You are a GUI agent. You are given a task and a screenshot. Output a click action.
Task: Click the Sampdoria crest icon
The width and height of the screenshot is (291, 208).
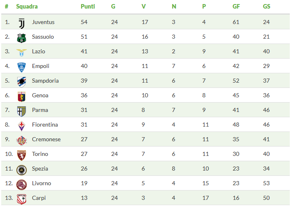coord(22,82)
